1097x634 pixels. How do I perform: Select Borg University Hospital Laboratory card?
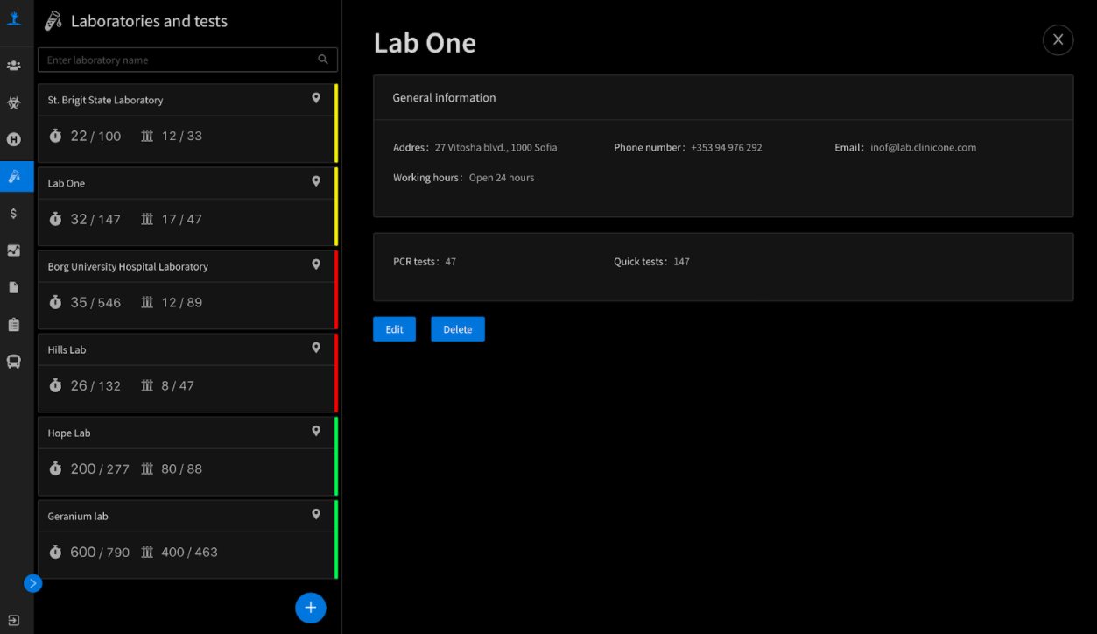tap(187, 289)
